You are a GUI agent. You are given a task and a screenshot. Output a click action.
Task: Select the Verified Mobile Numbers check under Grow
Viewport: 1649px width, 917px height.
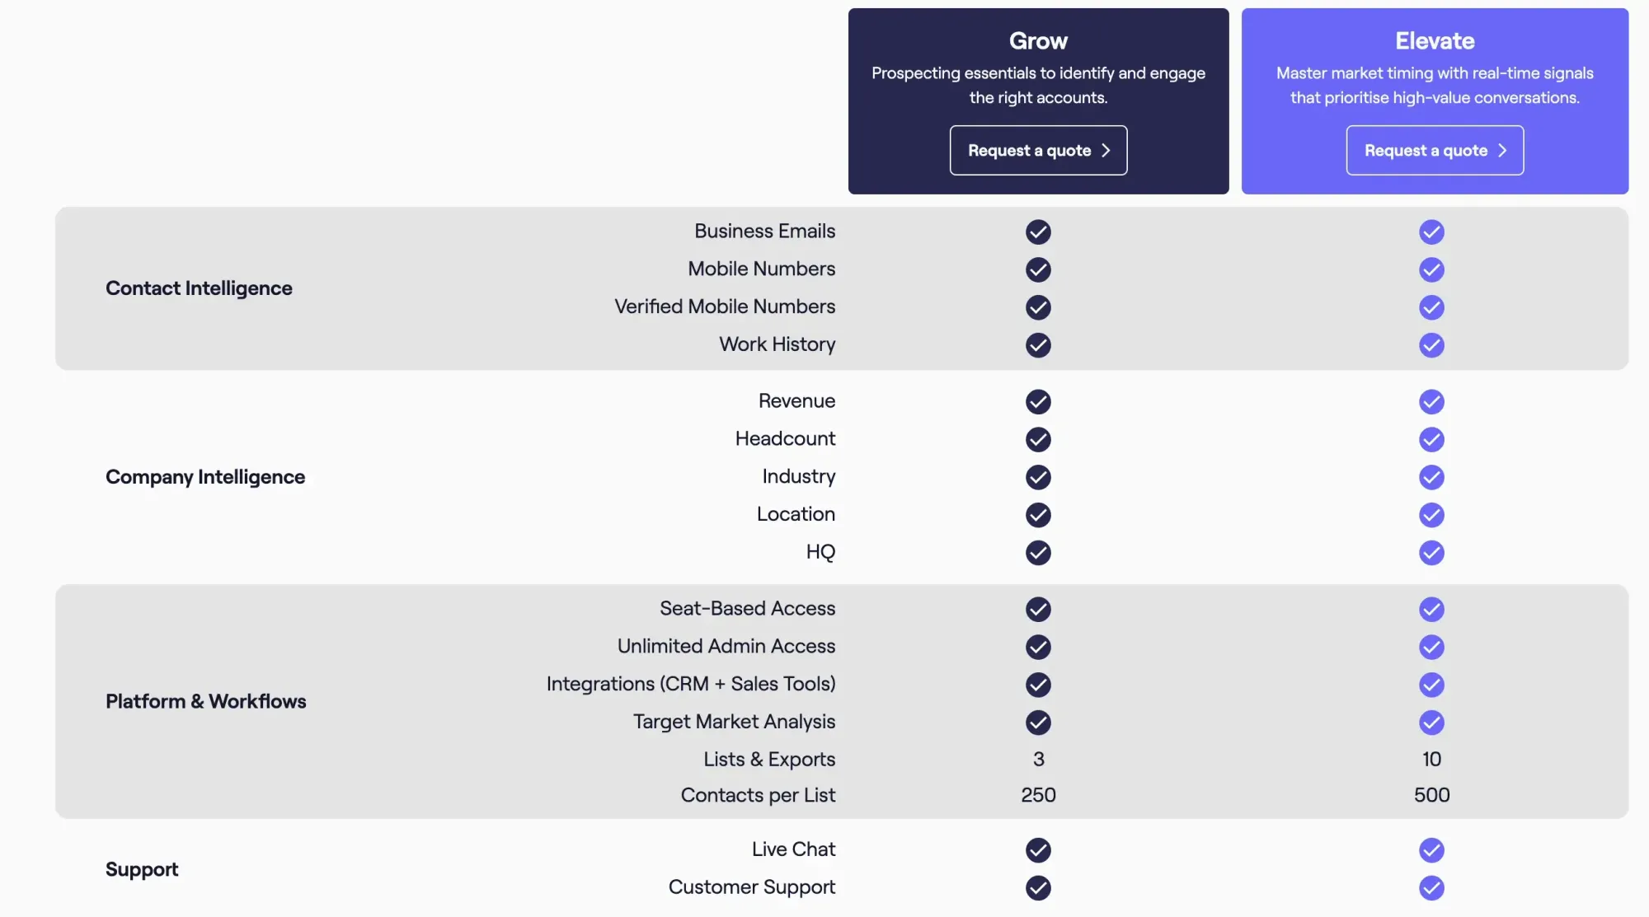pos(1038,308)
